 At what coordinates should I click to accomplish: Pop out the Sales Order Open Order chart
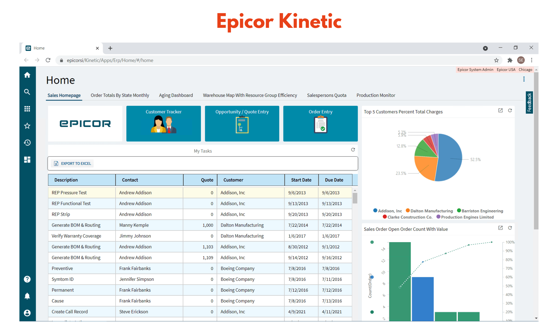pyautogui.click(x=501, y=228)
